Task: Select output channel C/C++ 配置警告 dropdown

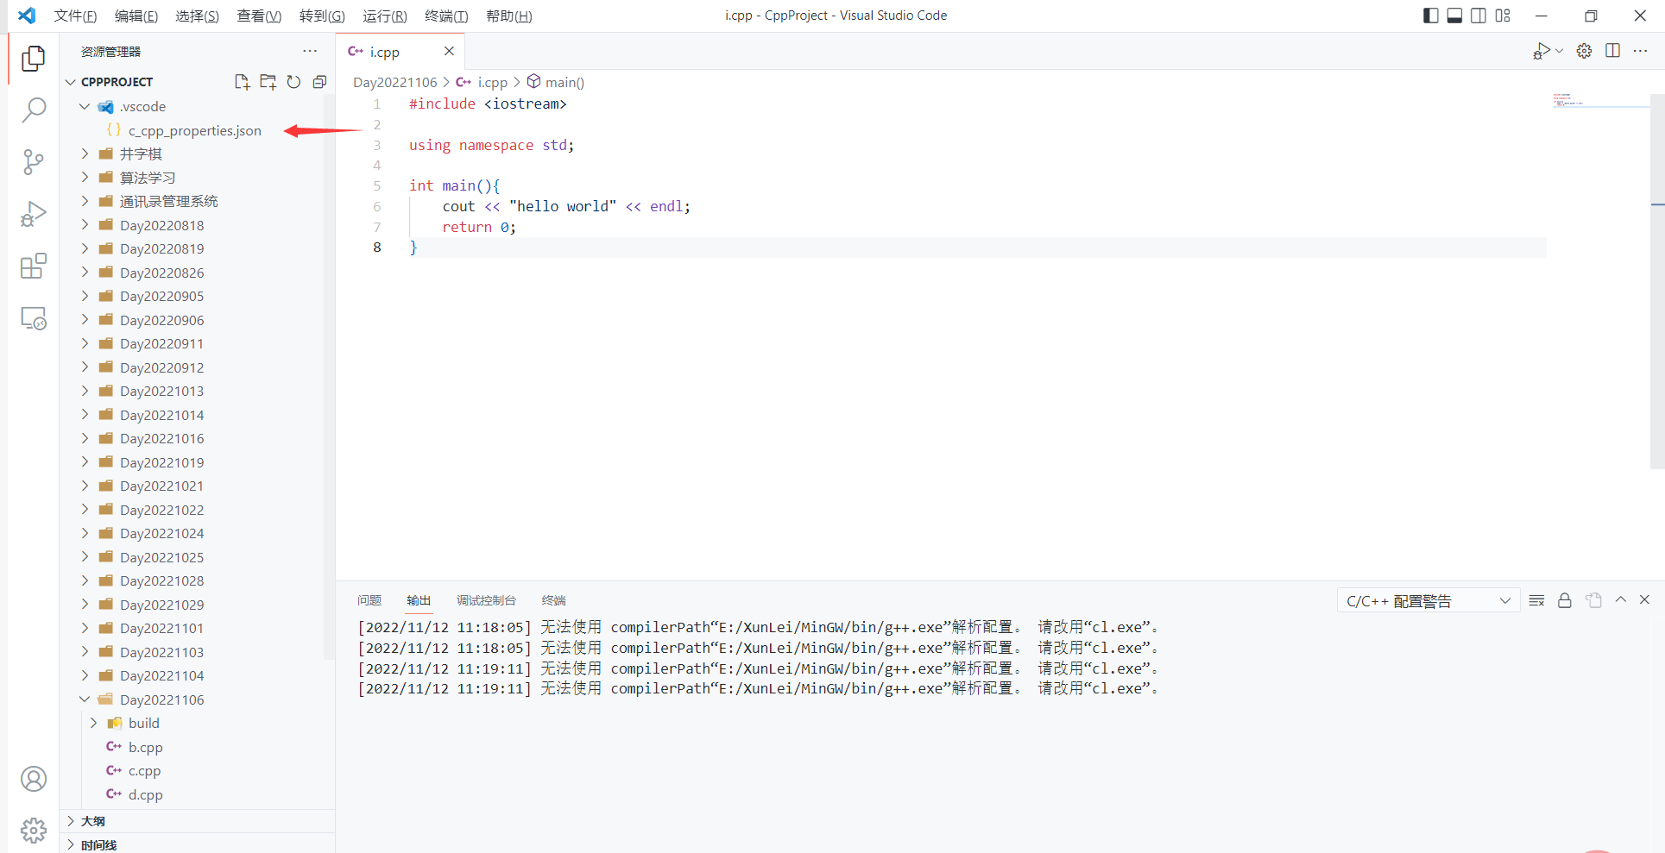Action: point(1428,601)
